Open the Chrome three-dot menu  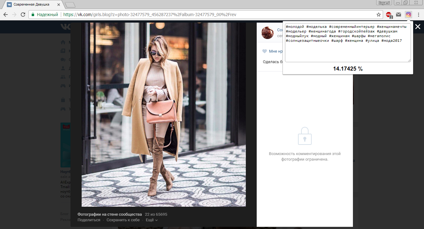[418, 15]
